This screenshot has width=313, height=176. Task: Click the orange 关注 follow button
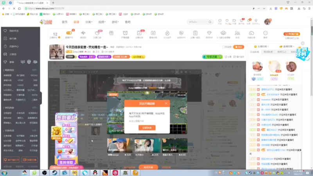[239, 47]
